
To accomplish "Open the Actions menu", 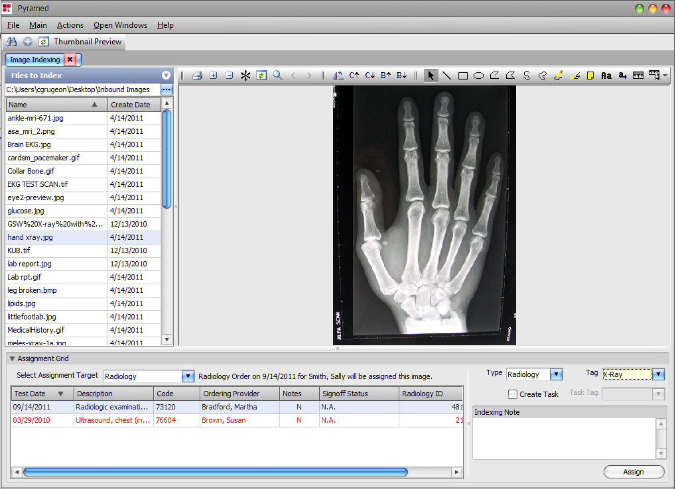I will (70, 25).
